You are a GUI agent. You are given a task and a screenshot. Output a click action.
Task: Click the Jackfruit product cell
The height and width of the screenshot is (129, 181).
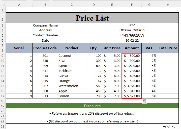coord(71,71)
